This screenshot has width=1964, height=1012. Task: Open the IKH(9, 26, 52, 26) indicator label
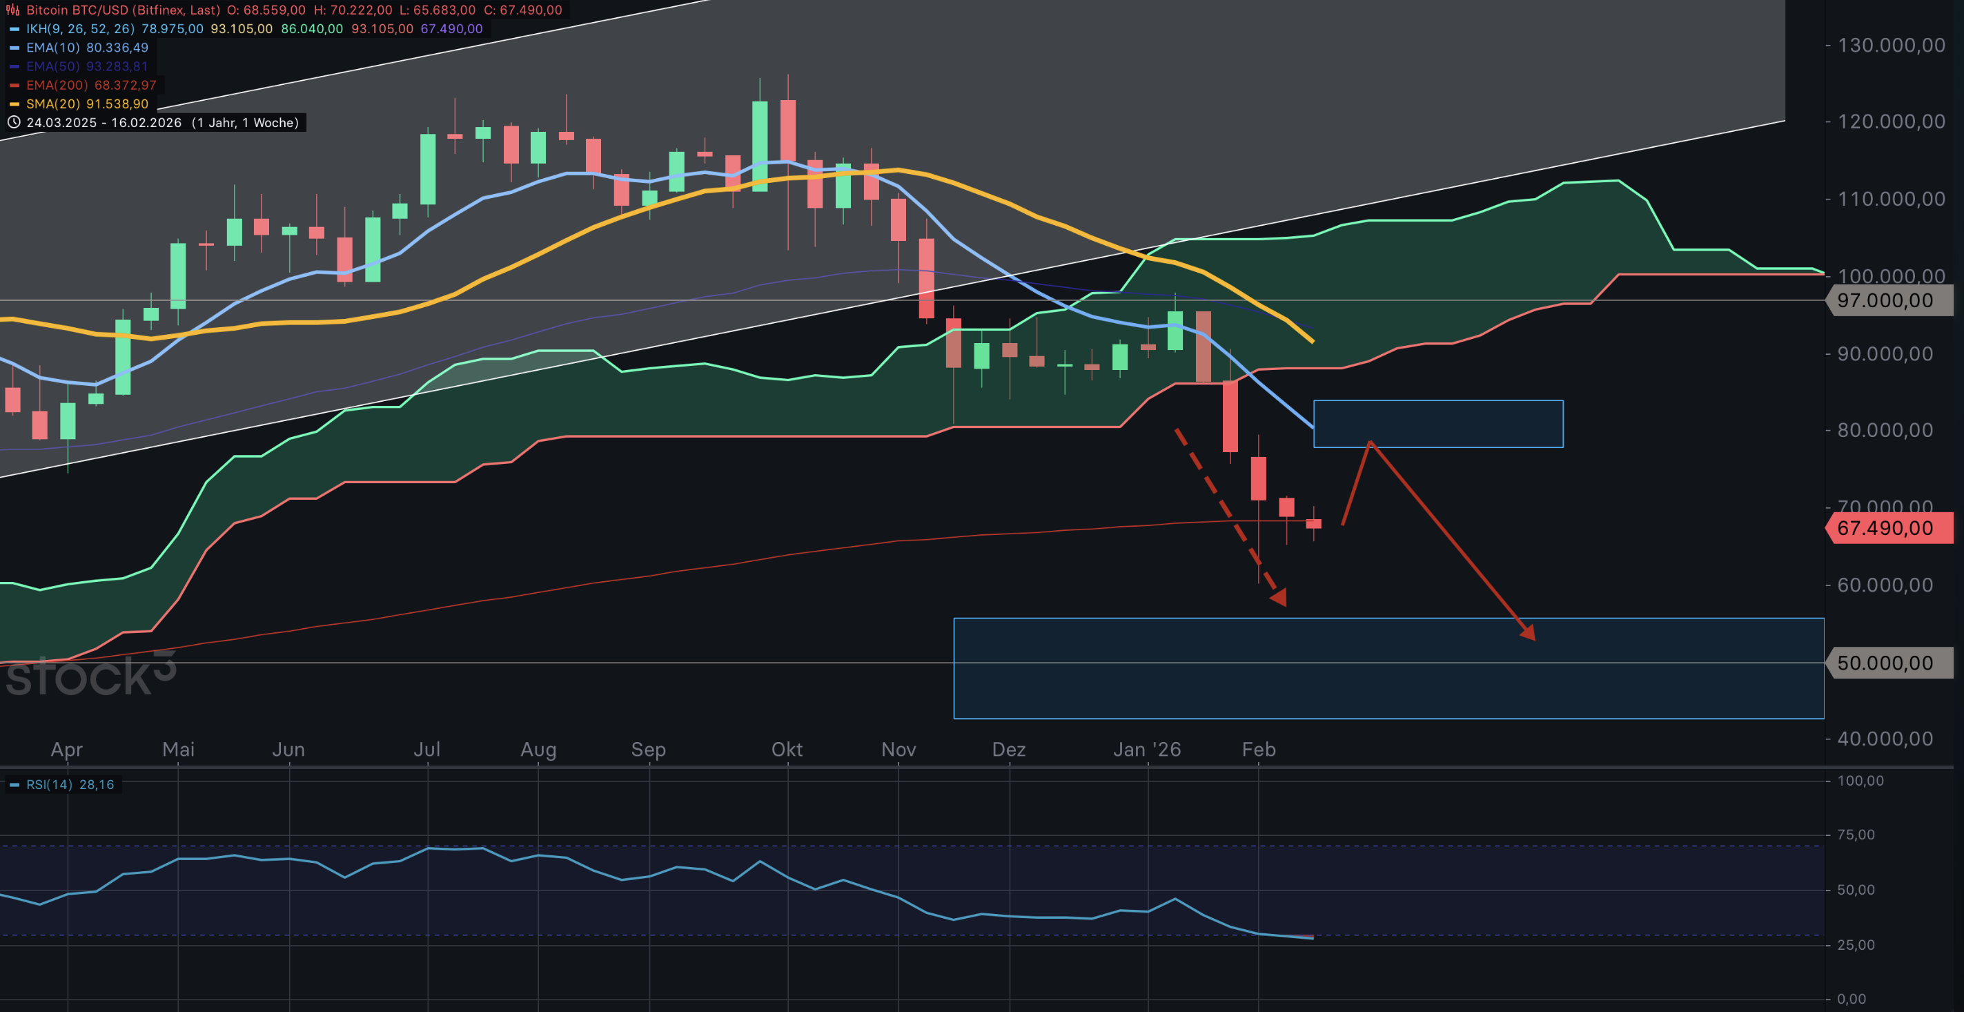pos(80,29)
